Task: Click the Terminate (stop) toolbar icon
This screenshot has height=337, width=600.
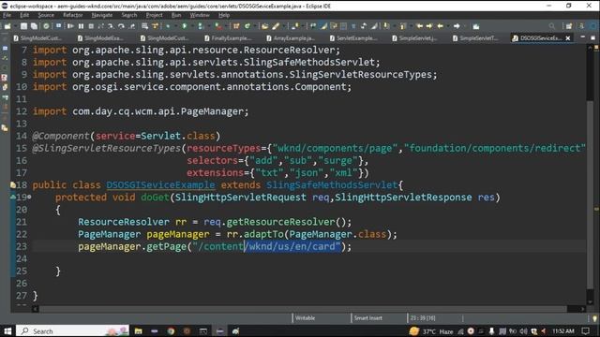Action: 91,26
